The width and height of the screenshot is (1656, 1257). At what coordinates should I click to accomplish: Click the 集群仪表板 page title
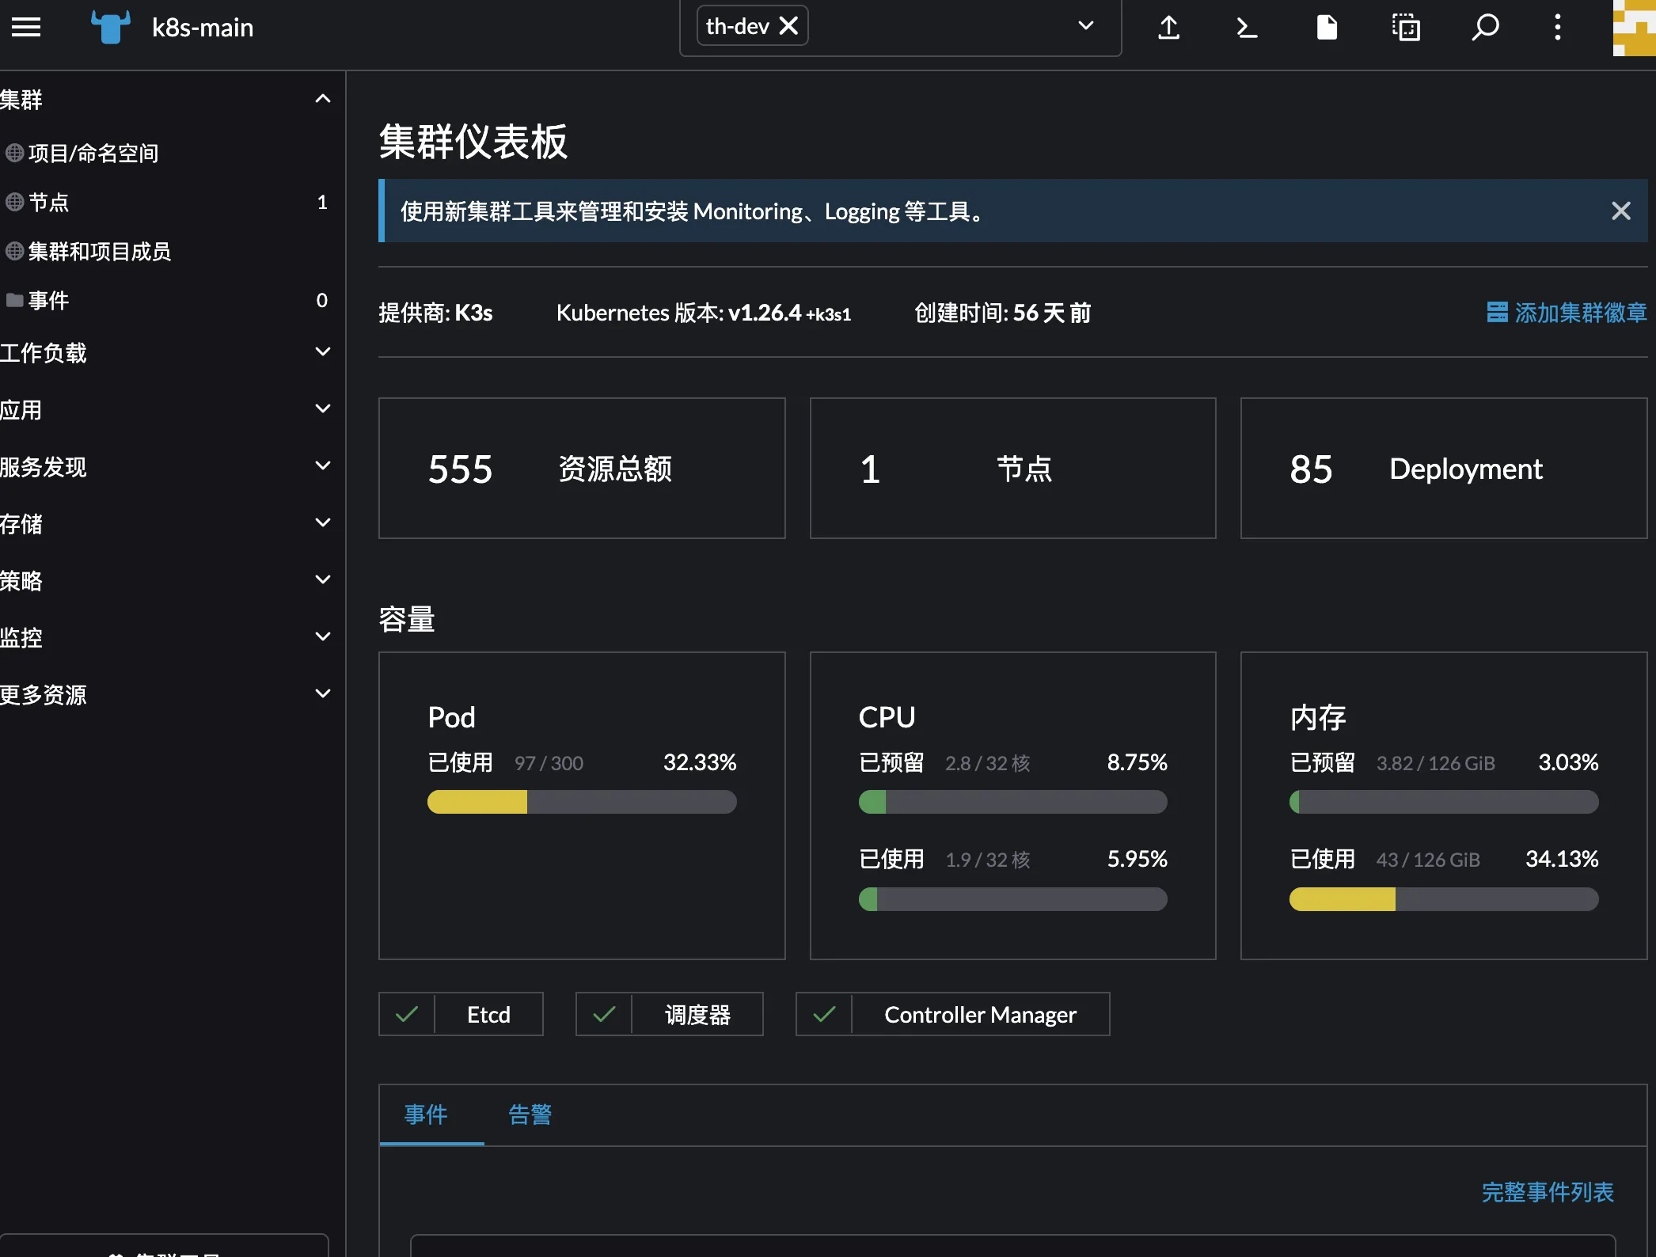click(x=473, y=142)
